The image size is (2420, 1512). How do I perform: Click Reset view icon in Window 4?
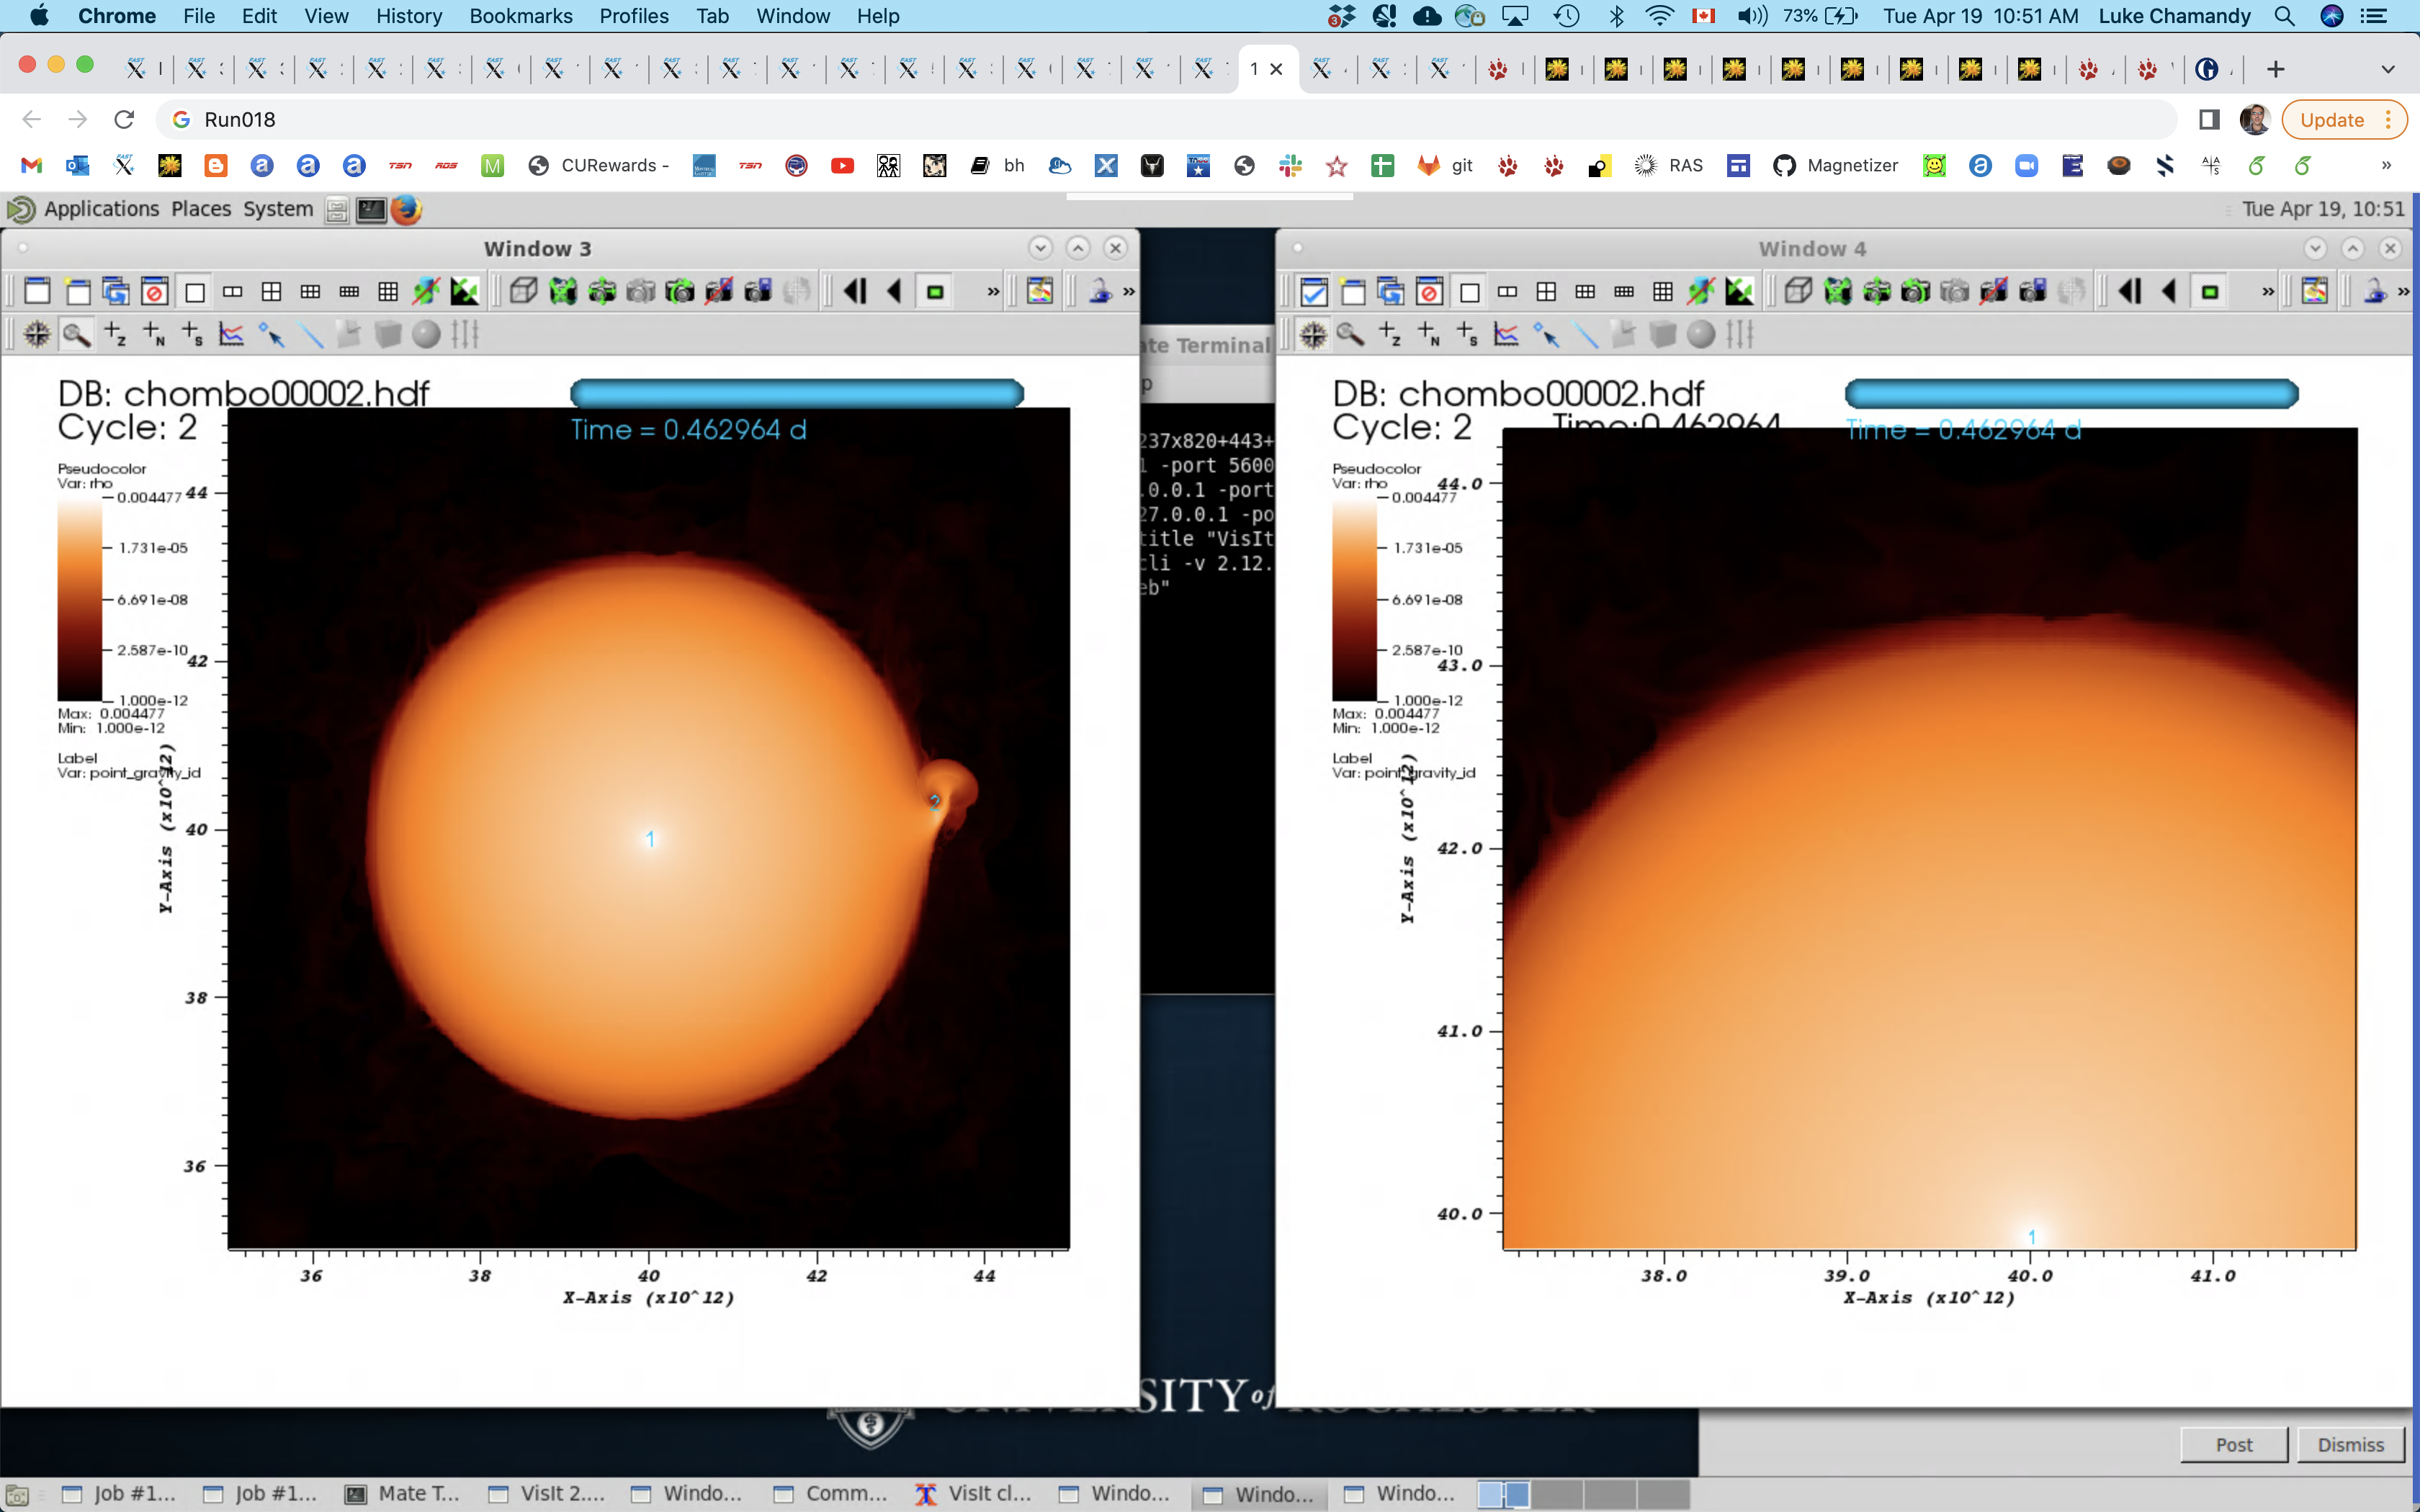click(x=1838, y=292)
